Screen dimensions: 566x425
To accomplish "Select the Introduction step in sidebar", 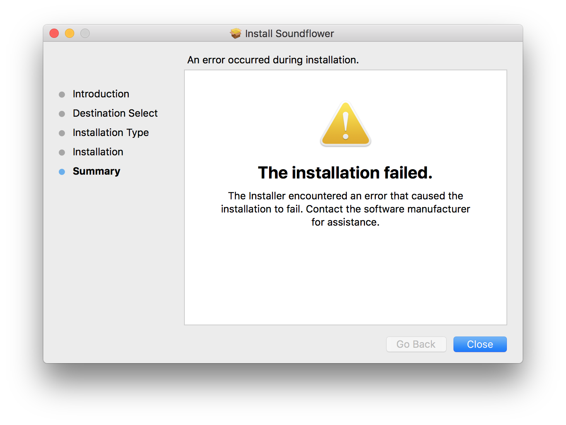I will [101, 94].
